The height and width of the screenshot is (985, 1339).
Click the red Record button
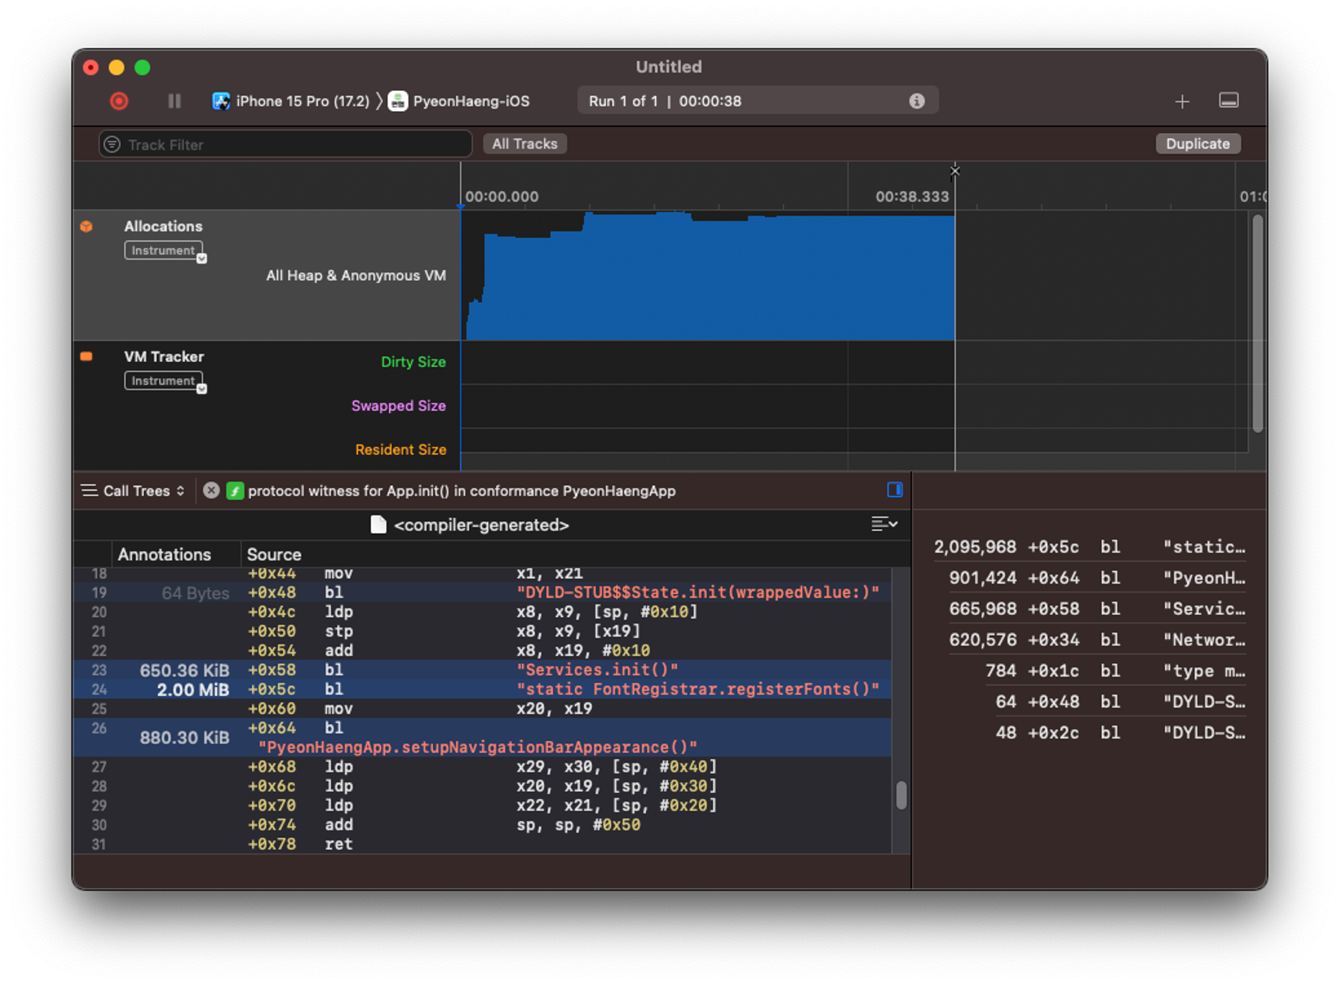tap(119, 101)
